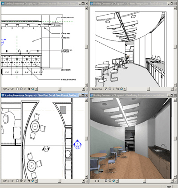Click Revit icon on Floor Plan window title
This screenshot has width=178, height=188.
pyautogui.click(x=3, y=95)
